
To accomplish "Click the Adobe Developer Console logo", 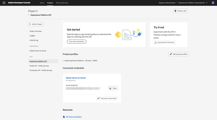I will 19,3.
